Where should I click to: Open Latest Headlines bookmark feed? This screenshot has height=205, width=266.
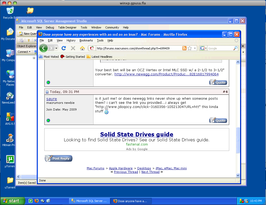point(99,57)
